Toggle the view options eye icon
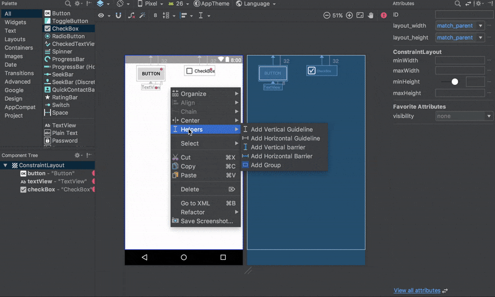 (x=101, y=15)
